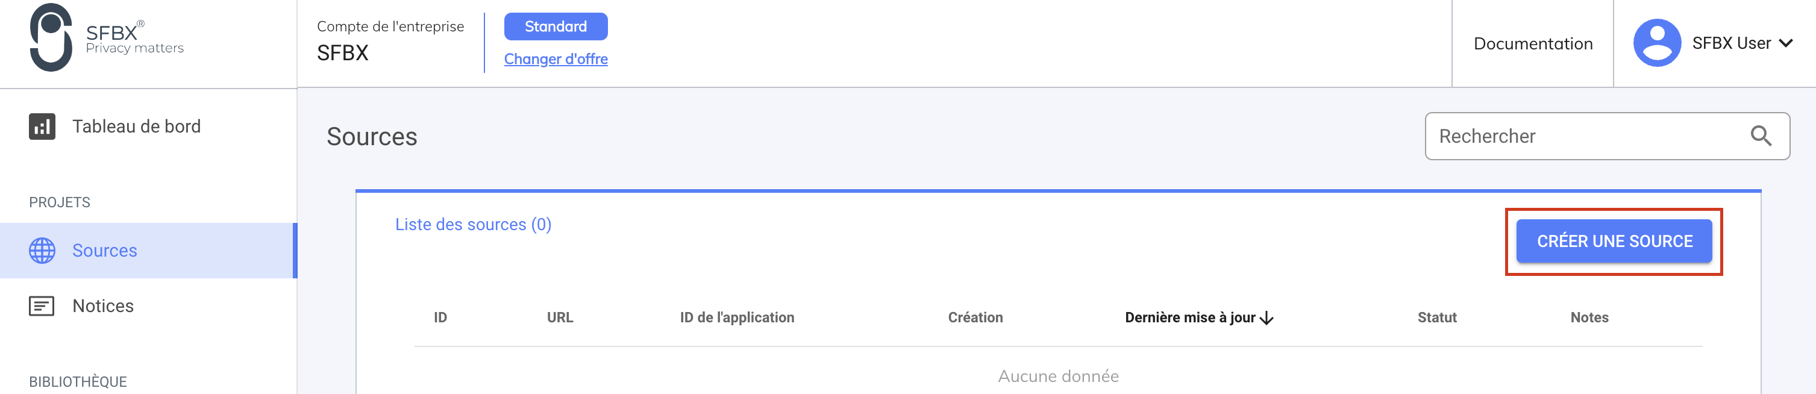
Task: Open the Tableau de bord menu item
Action: click(x=136, y=127)
